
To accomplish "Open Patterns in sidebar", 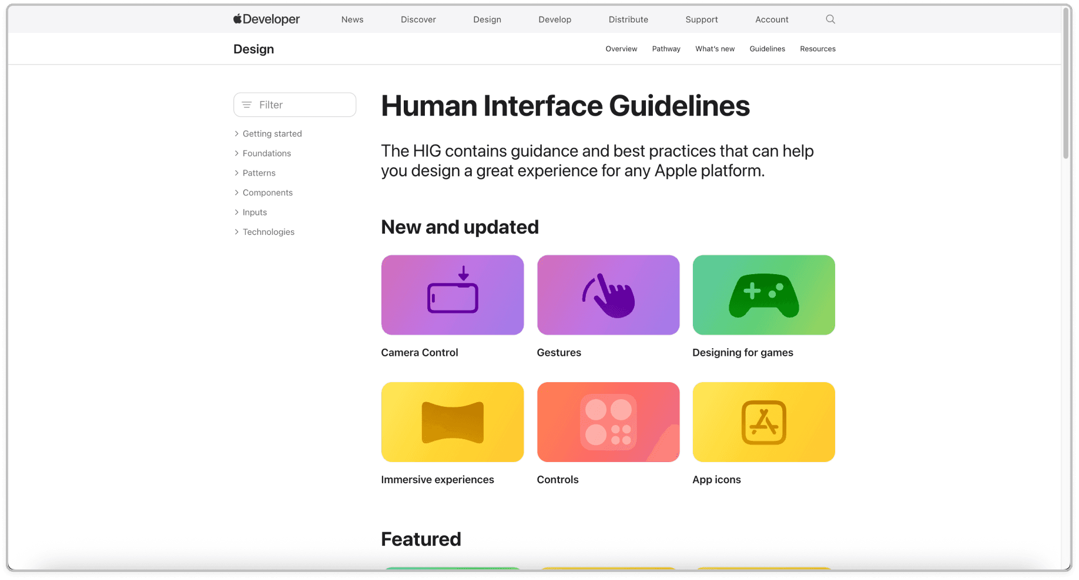I will 259,173.
